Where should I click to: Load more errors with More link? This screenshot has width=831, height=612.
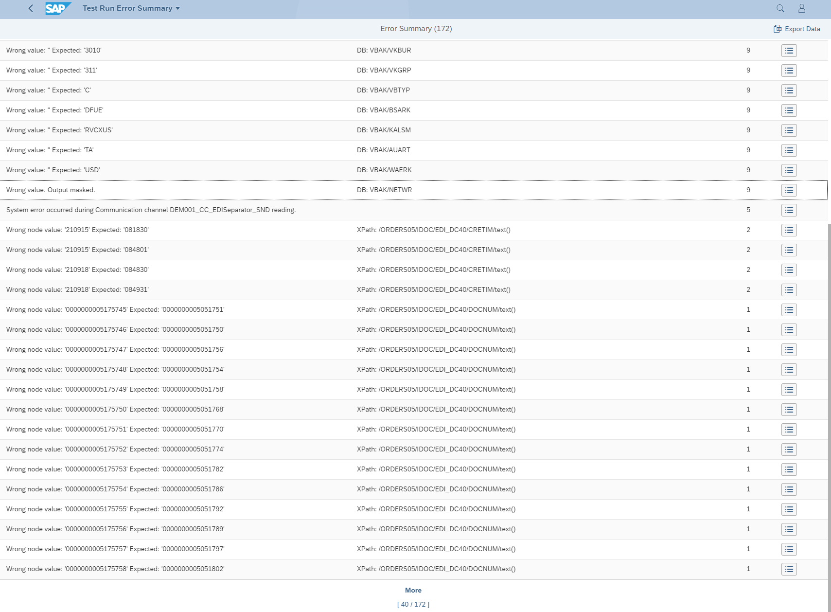[x=413, y=590]
